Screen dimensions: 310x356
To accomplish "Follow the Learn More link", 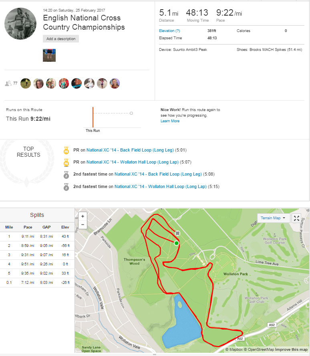I will (170, 121).
